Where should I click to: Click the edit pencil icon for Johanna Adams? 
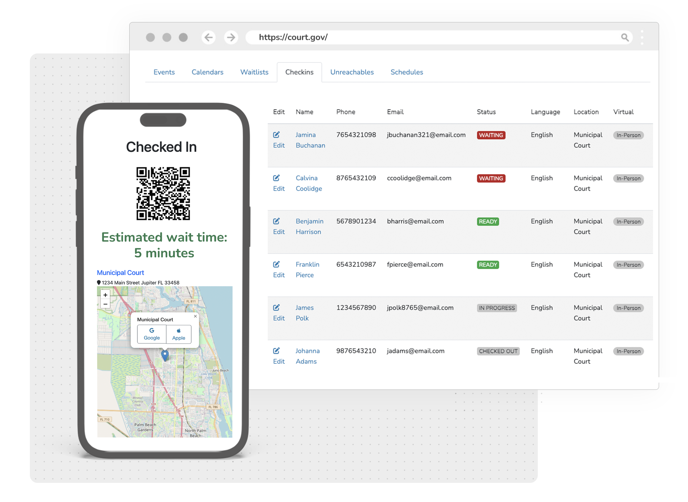(x=276, y=350)
